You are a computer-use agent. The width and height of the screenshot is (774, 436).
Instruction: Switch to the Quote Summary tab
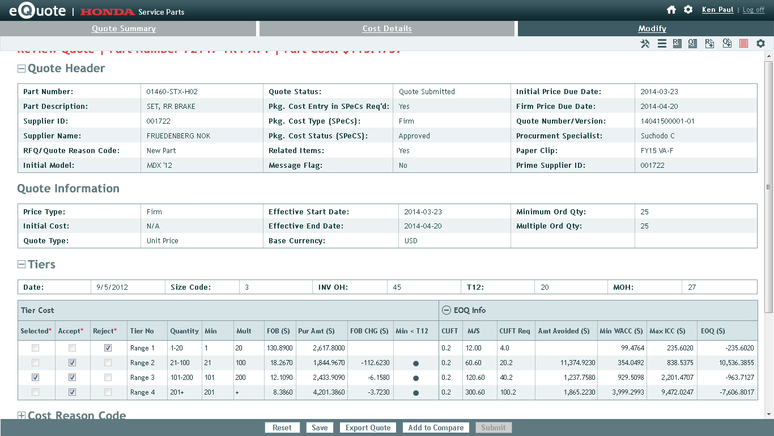tap(124, 29)
